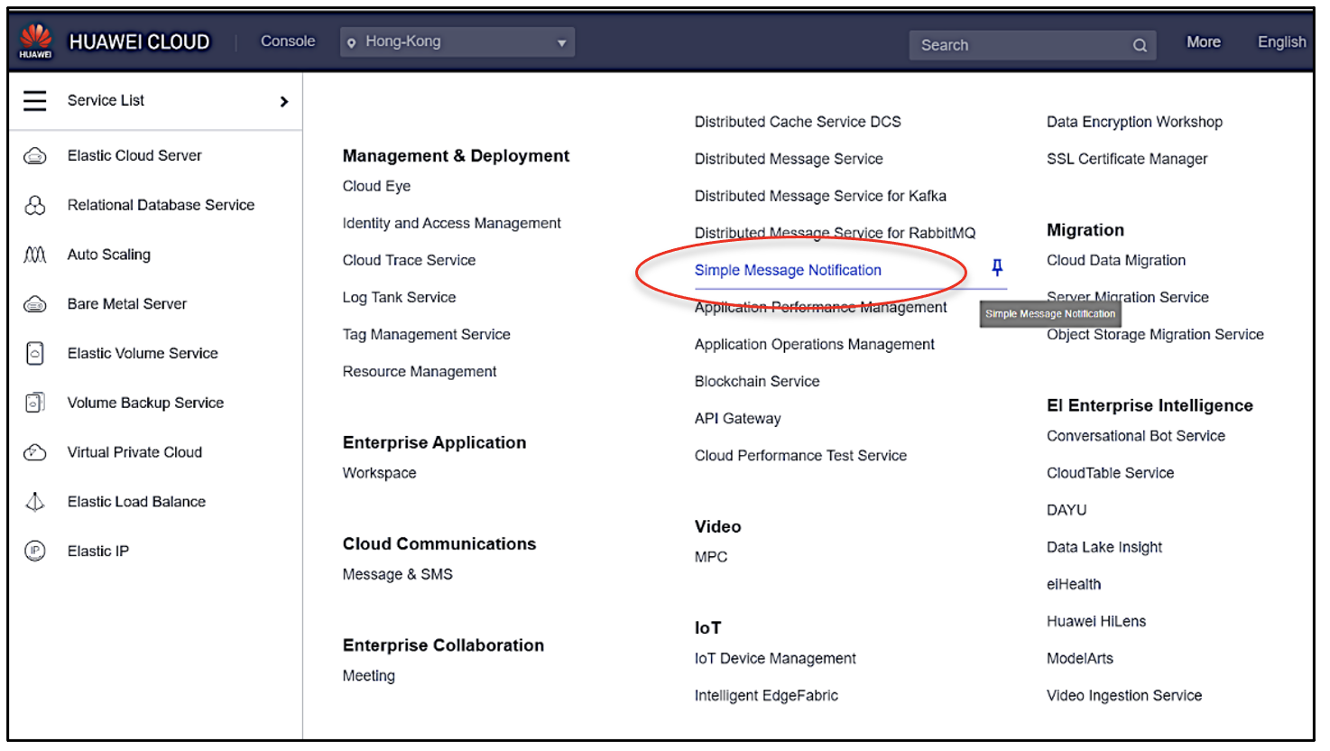Open the Console menu item
1330x751 pixels.
287,41
